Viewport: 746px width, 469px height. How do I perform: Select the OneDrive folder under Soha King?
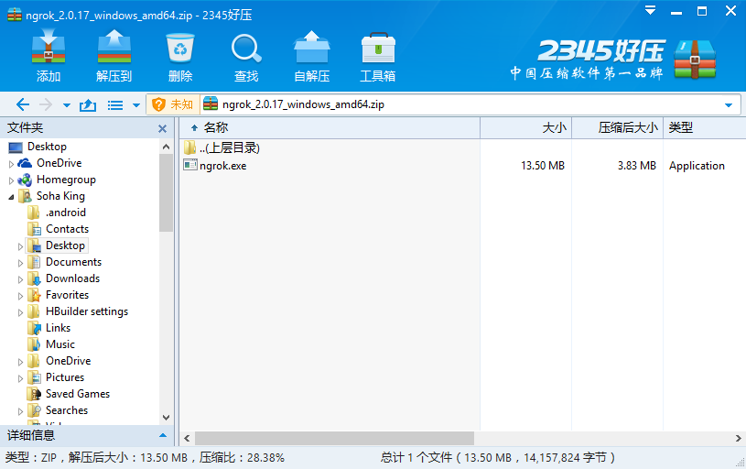[x=68, y=361]
